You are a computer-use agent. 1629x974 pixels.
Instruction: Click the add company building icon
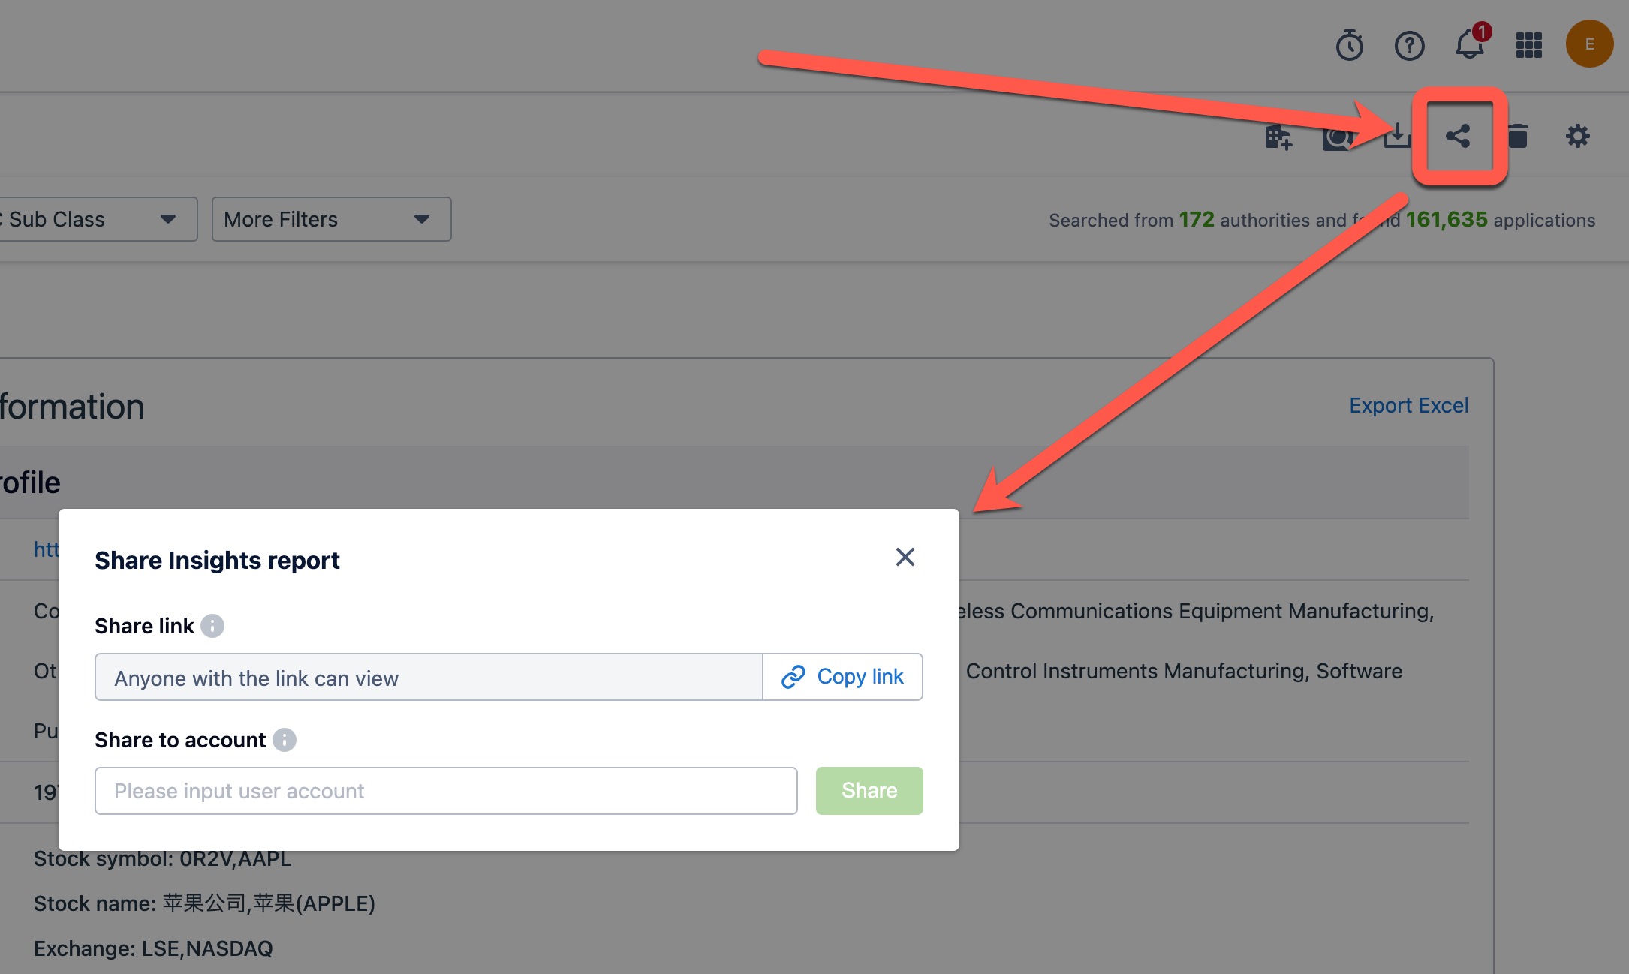tap(1278, 137)
